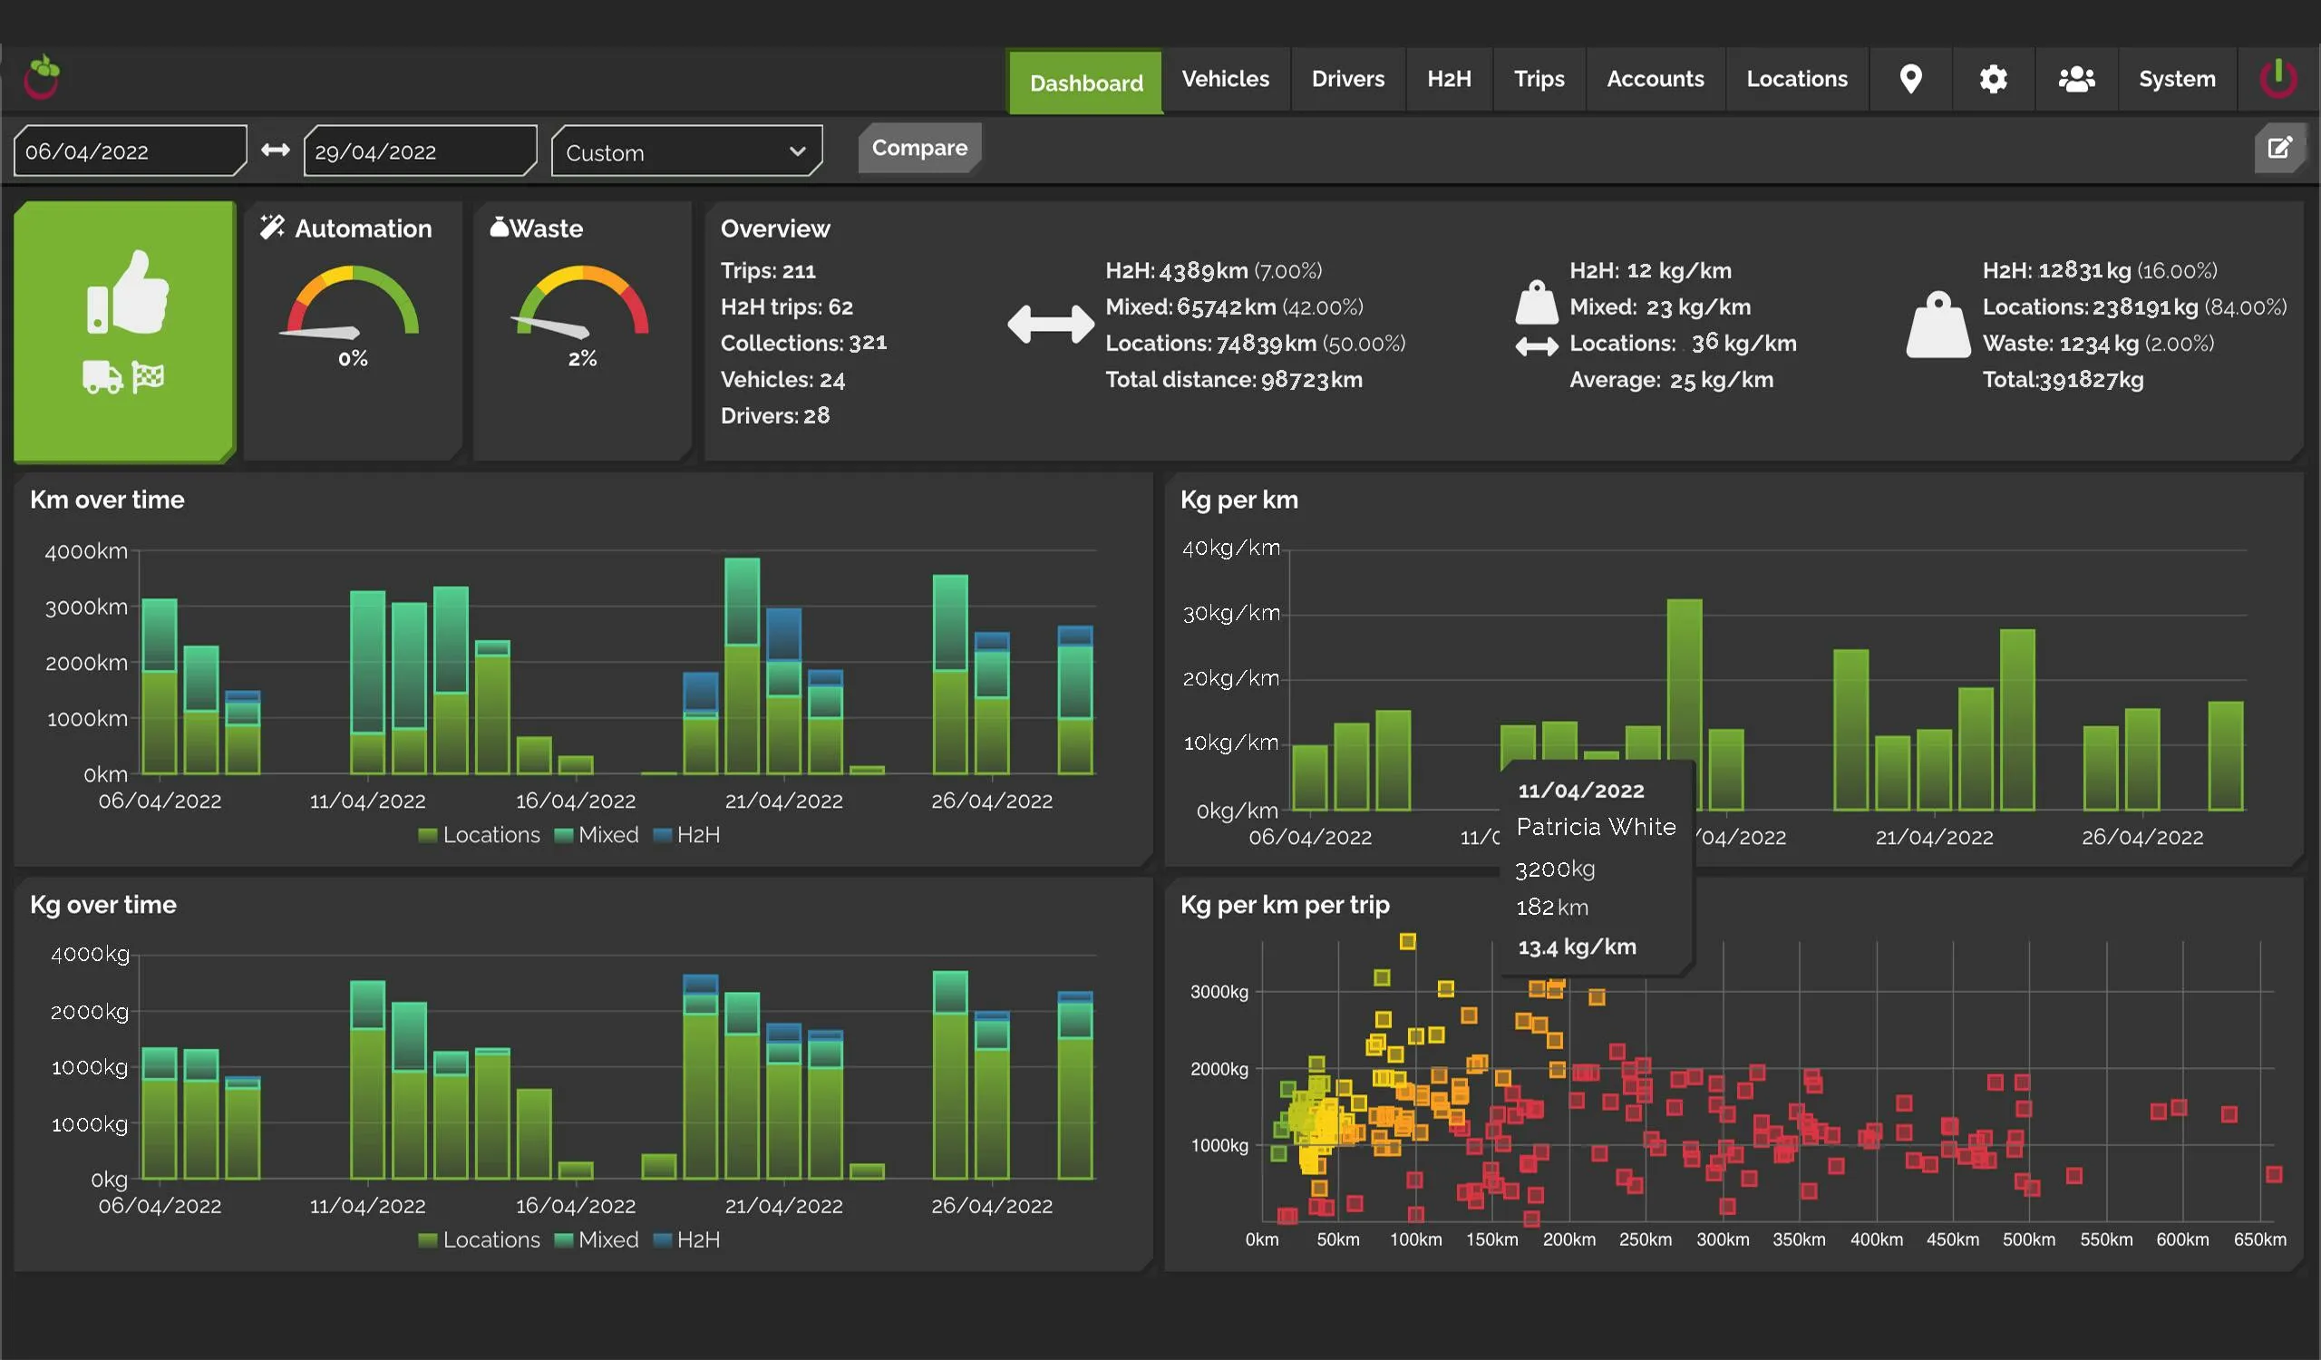Screen dimensions: 2321x1360
Task: Click the first bar in Kg over time chart
Action: [x=160, y=1113]
